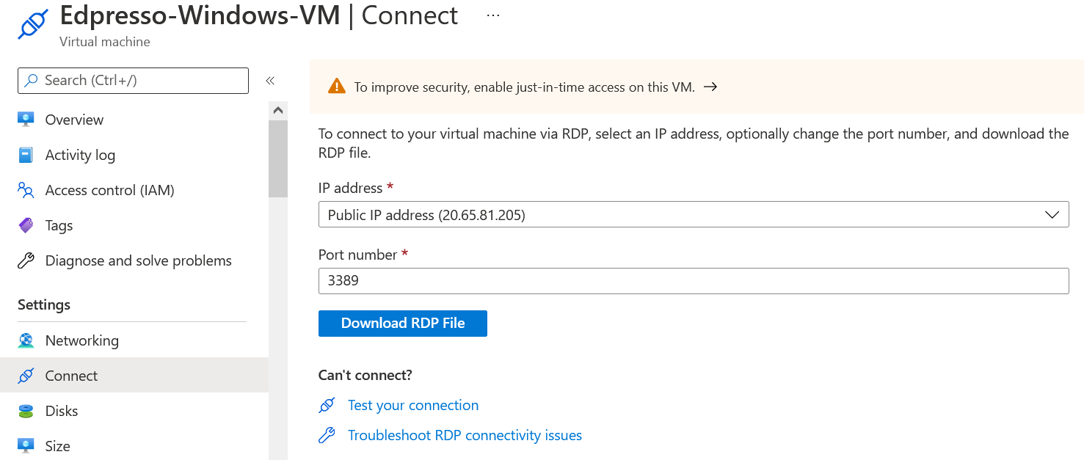
Task: Click the purple Tags icon
Action: [x=26, y=225]
